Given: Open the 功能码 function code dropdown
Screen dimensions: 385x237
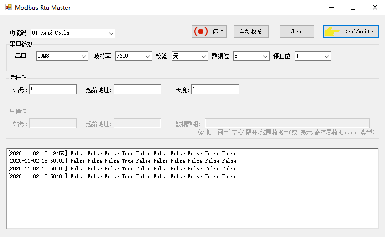Looking at the screenshot, I should pos(73,33).
